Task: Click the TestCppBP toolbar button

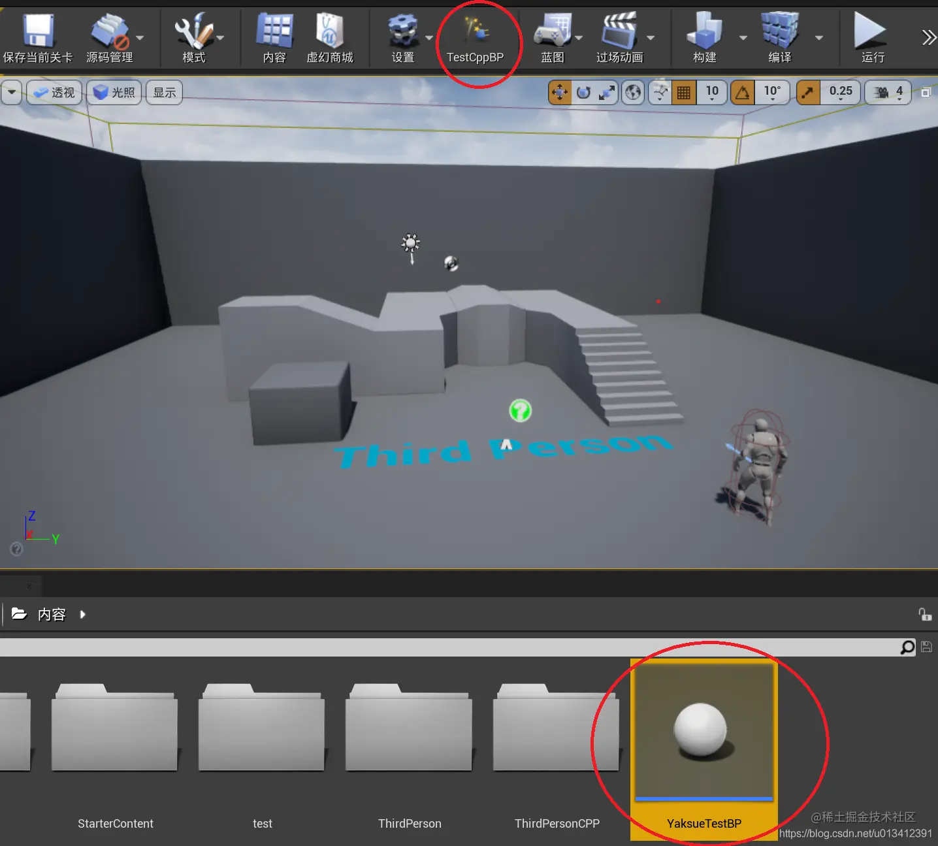Action: [x=476, y=40]
